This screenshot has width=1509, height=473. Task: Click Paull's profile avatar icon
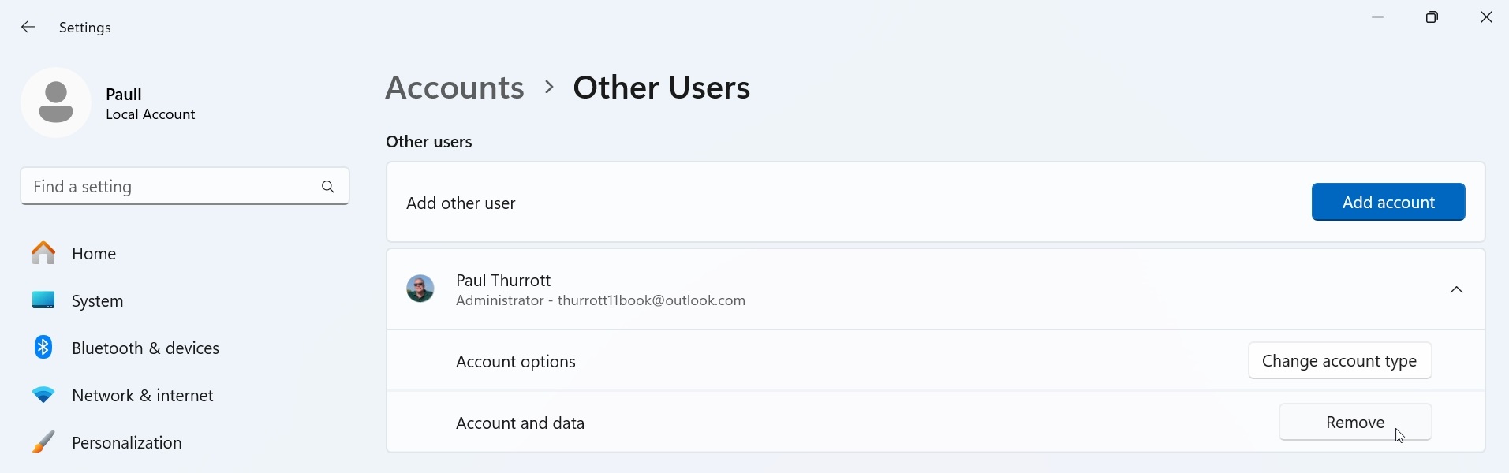[56, 102]
